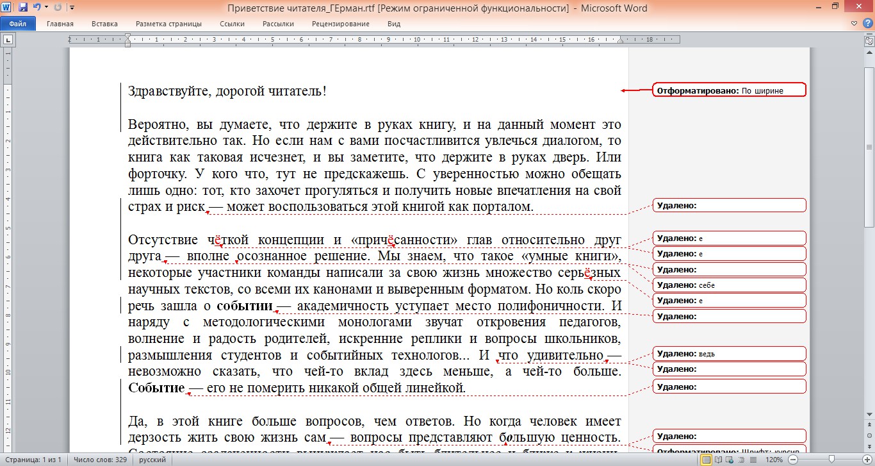Toggle ruler visibility above the vertical scrollbar
This screenshot has width=875, height=466.
[869, 40]
